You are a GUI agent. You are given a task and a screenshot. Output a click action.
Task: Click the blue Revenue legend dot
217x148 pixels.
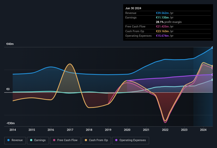coord(9,140)
